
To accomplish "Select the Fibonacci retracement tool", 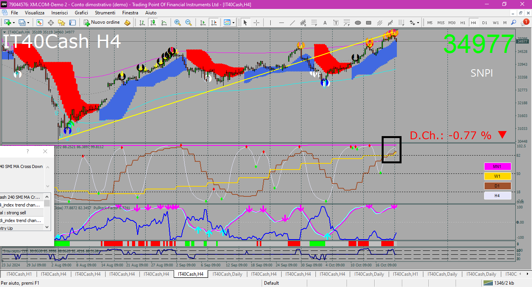I will (314, 23).
